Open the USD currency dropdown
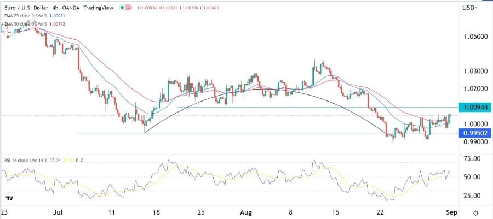 tap(471, 8)
